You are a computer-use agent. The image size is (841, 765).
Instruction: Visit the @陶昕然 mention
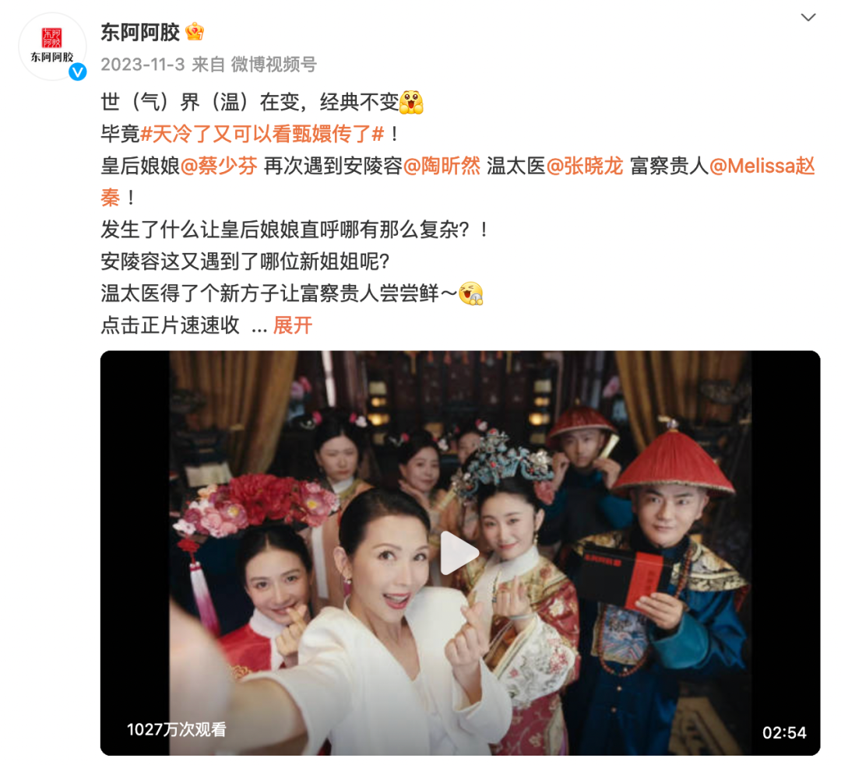tap(442, 167)
